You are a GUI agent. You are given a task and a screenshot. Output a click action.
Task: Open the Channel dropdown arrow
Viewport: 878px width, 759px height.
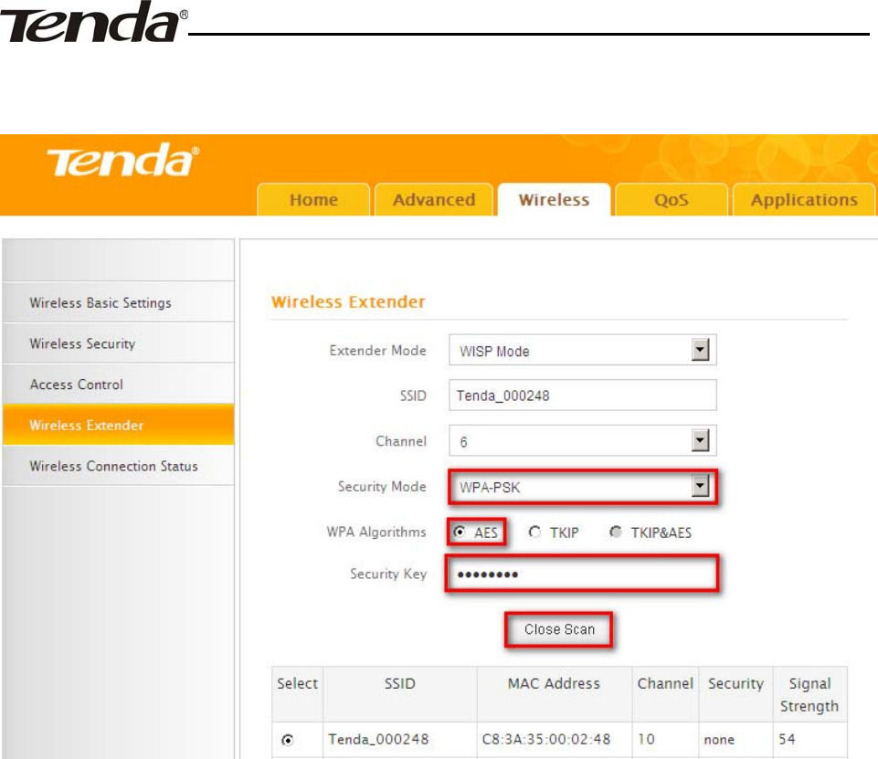click(x=700, y=440)
